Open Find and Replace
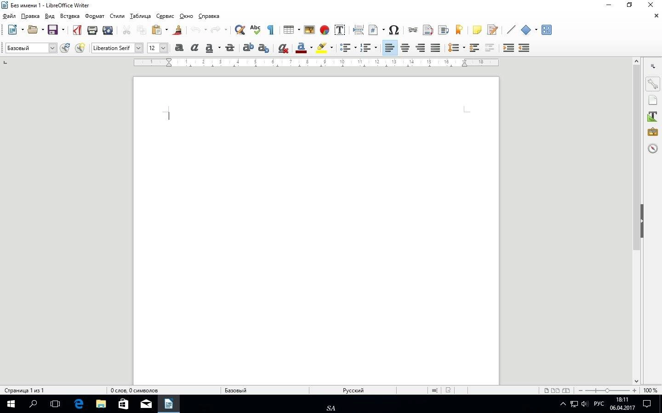The width and height of the screenshot is (662, 413). pos(240,30)
